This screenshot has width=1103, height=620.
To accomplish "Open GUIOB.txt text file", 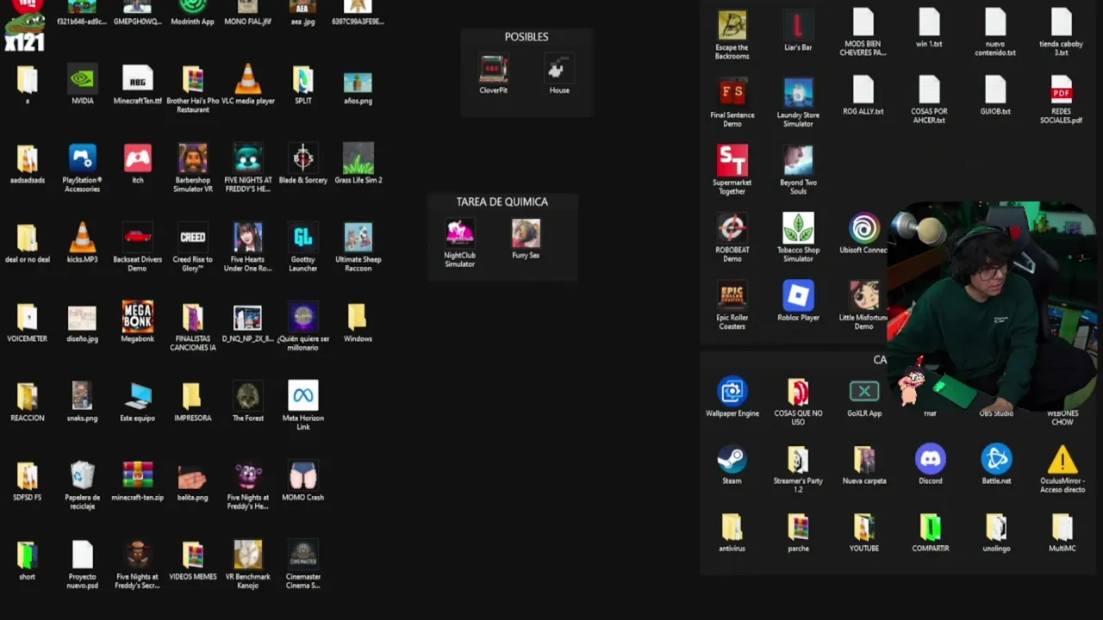I will pos(996,90).
